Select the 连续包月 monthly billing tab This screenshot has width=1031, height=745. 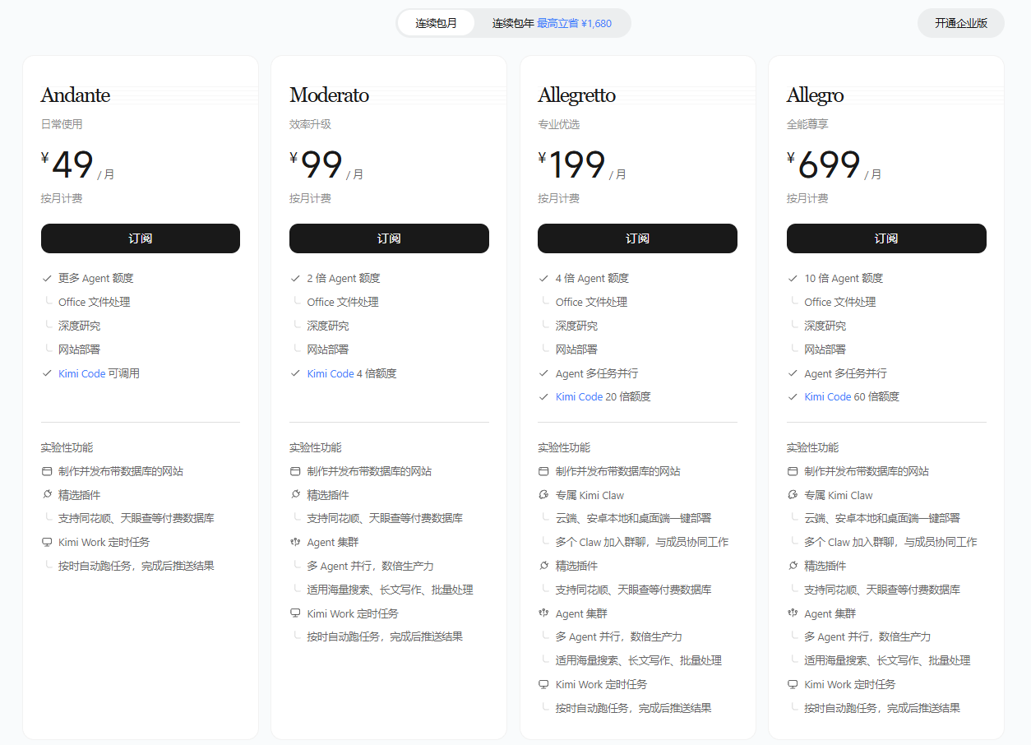(x=436, y=23)
